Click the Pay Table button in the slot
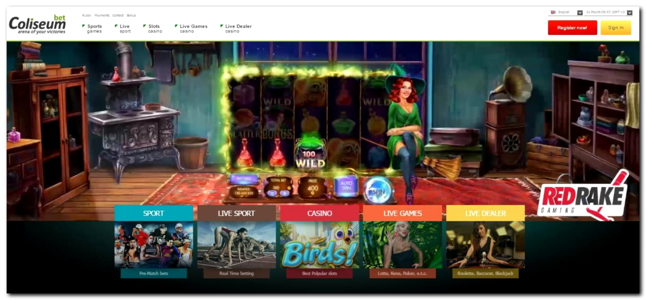This screenshot has height=300, width=646. (x=243, y=179)
